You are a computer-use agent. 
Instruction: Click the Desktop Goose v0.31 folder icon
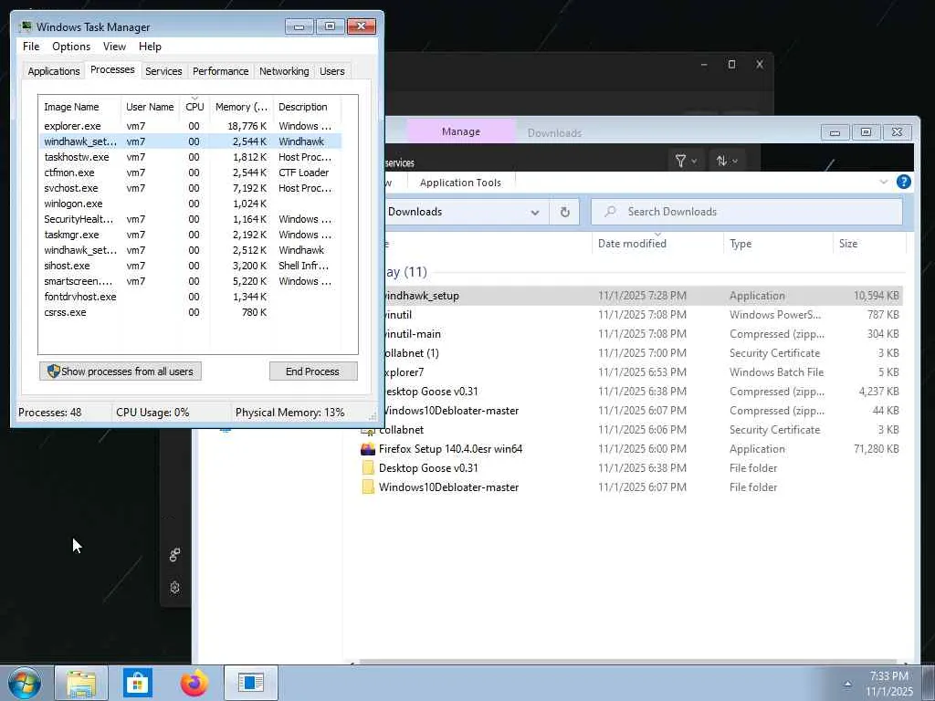[x=368, y=468]
